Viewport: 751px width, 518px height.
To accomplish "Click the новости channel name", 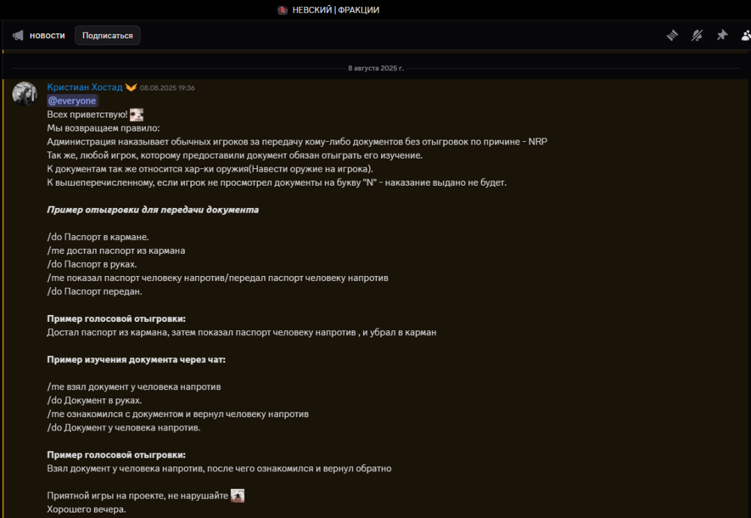I will (47, 35).
